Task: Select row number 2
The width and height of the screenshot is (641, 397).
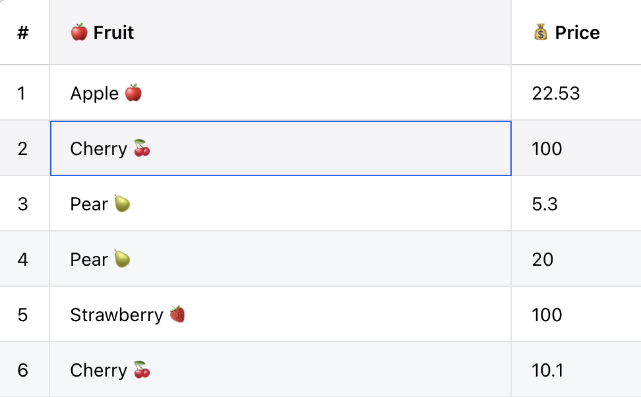Action: click(22, 148)
